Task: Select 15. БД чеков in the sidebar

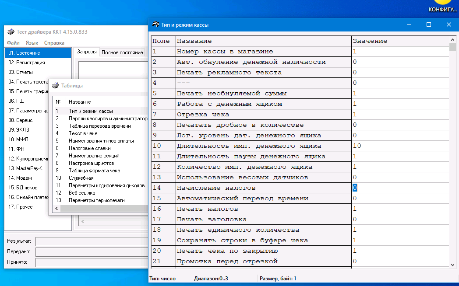Action: click(x=27, y=188)
